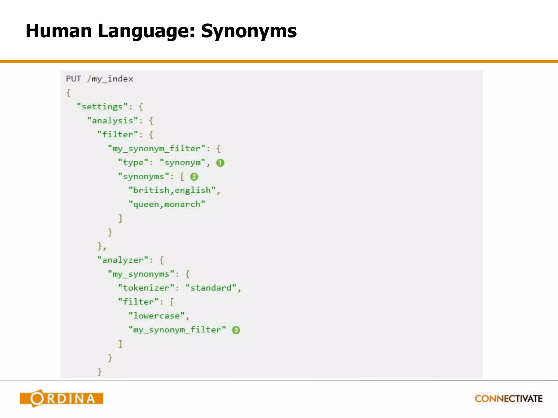558x418 pixels.
Task: Click green callout marker number 3
Action: click(x=236, y=330)
